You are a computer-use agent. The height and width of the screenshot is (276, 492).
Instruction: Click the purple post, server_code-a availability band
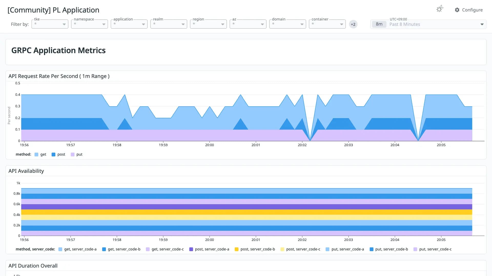[247, 207]
